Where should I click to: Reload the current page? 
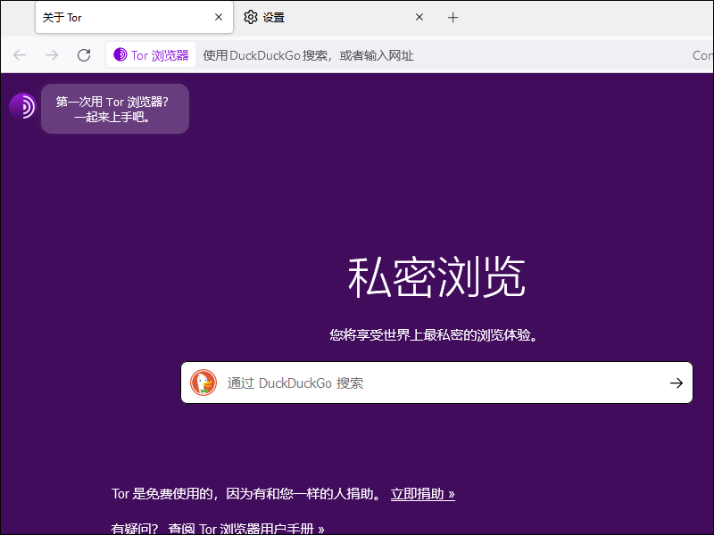pyautogui.click(x=84, y=55)
